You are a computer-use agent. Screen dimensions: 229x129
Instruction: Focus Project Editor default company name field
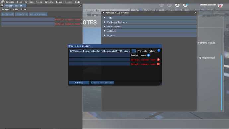[x=28, y=24]
